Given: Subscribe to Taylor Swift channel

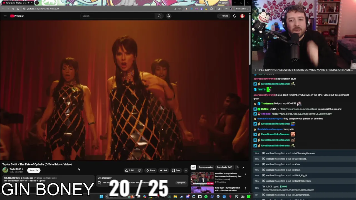Looking at the screenshot, I should coord(34,170).
